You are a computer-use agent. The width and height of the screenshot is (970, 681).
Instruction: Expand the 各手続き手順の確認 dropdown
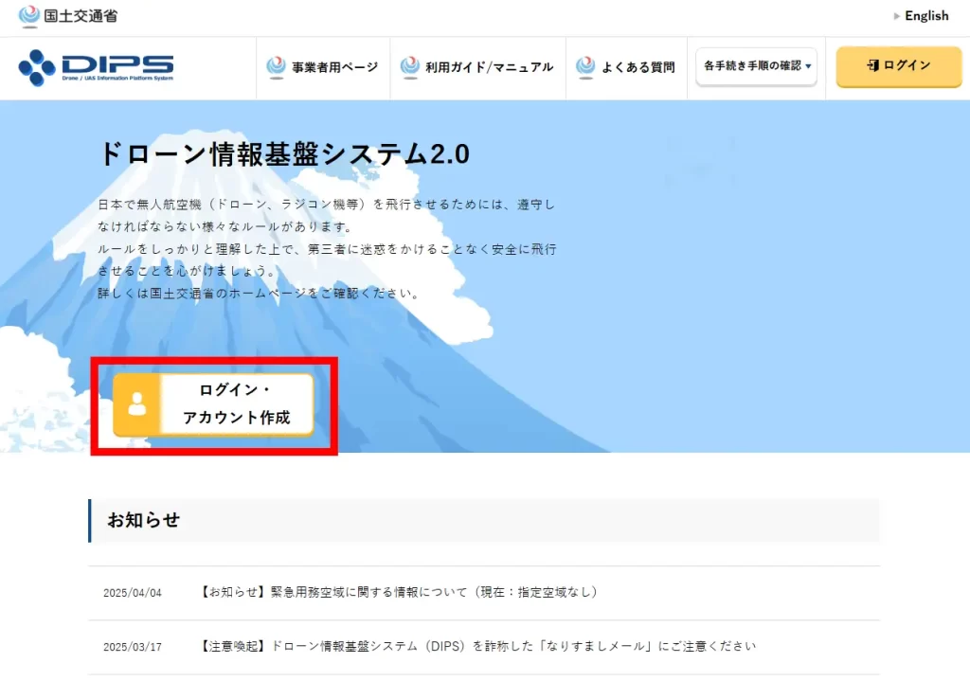pos(752,66)
